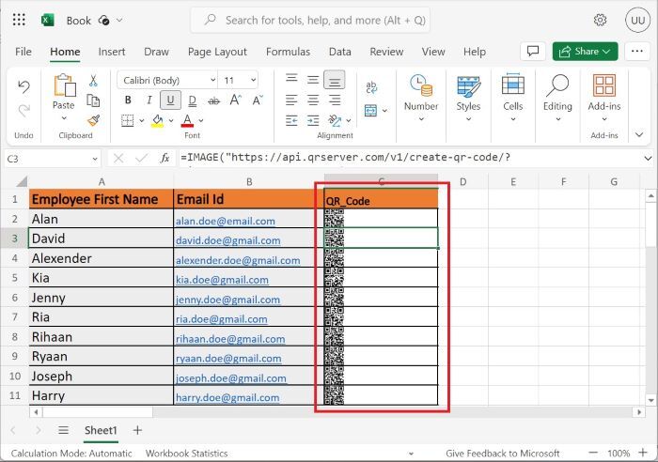Click the text orientation icon
The width and height of the screenshot is (658, 462).
pyautogui.click(x=335, y=121)
